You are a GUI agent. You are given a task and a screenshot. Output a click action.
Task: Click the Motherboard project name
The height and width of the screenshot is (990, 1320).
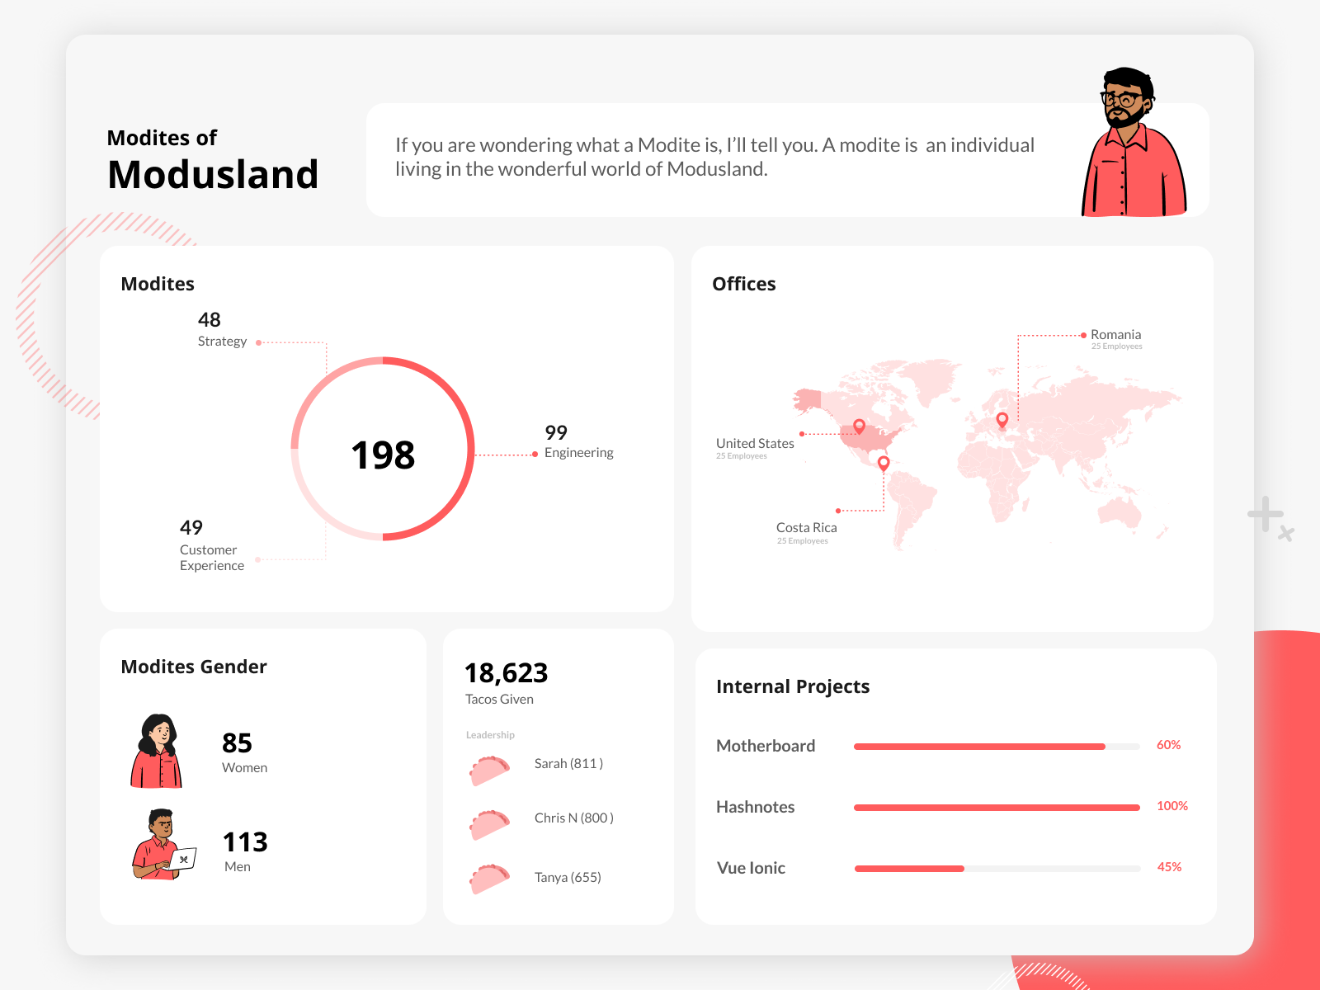click(x=766, y=746)
